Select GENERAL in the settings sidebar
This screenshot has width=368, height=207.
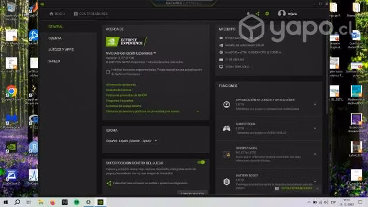point(56,27)
